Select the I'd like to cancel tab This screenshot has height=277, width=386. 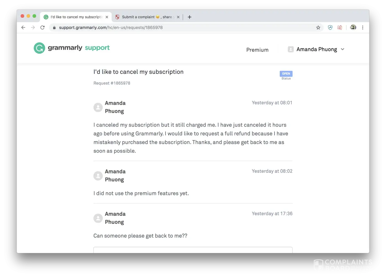click(75, 17)
